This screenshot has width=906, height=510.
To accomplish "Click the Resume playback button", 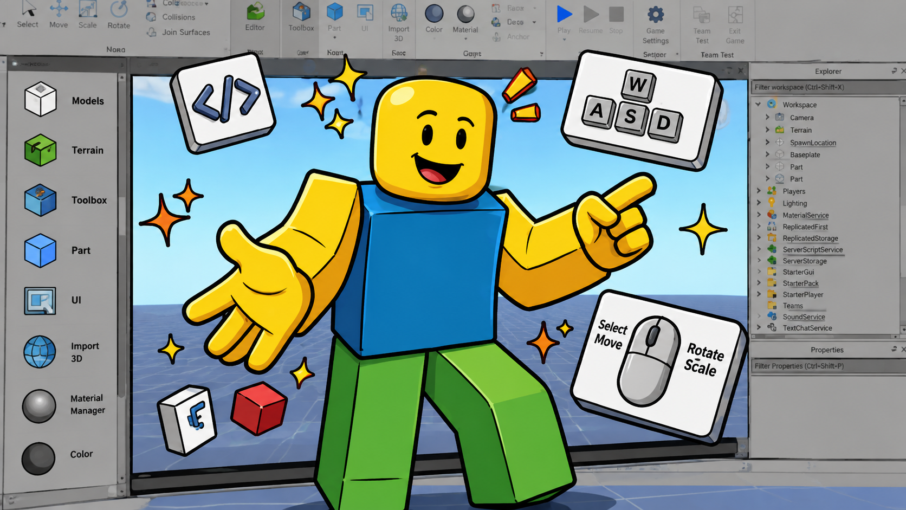I will click(x=591, y=20).
